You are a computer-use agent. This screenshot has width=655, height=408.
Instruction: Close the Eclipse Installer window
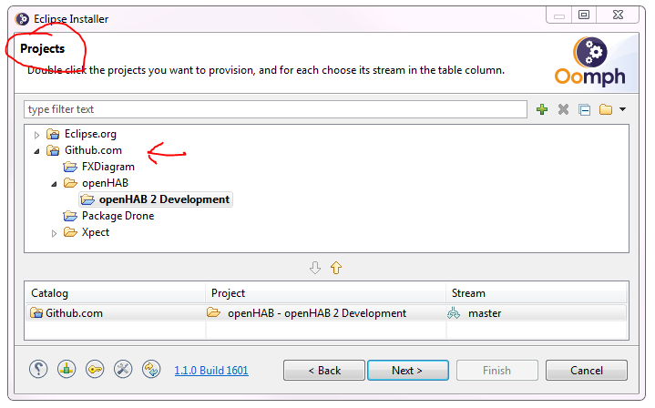click(x=618, y=15)
